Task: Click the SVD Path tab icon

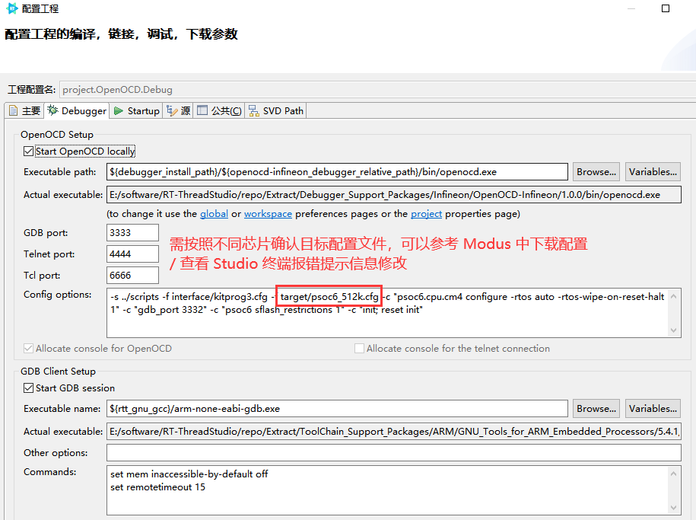Action: click(253, 111)
